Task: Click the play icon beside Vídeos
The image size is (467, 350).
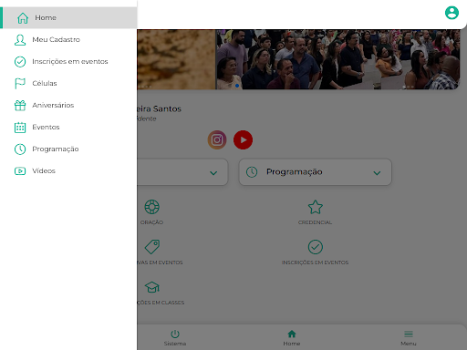Action: pyautogui.click(x=20, y=171)
